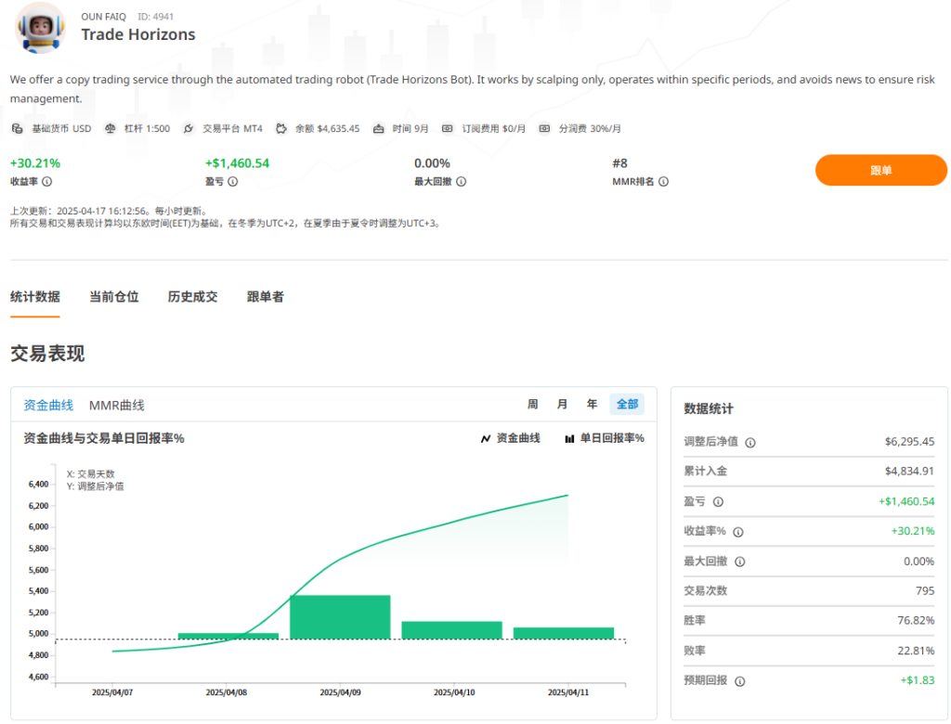Open the 当前仓位 tab
This screenshot has width=951, height=724.
(114, 297)
